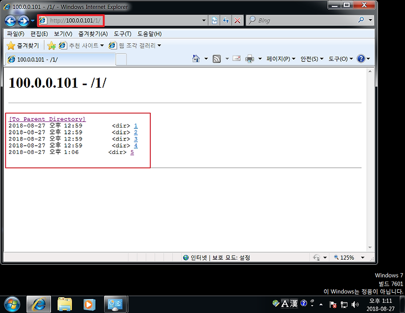Click the RSS feeds icon

[x=217, y=59]
